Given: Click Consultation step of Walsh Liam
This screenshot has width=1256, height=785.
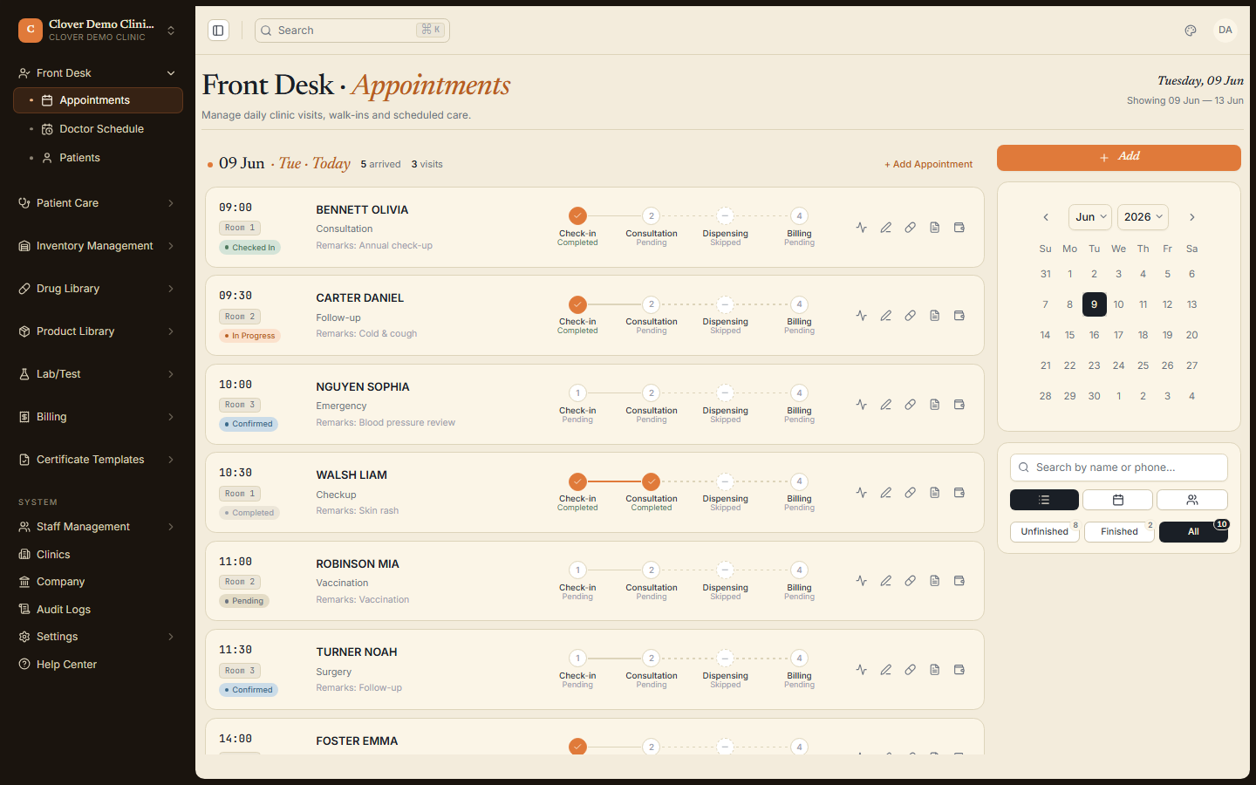Looking at the screenshot, I should tap(652, 481).
